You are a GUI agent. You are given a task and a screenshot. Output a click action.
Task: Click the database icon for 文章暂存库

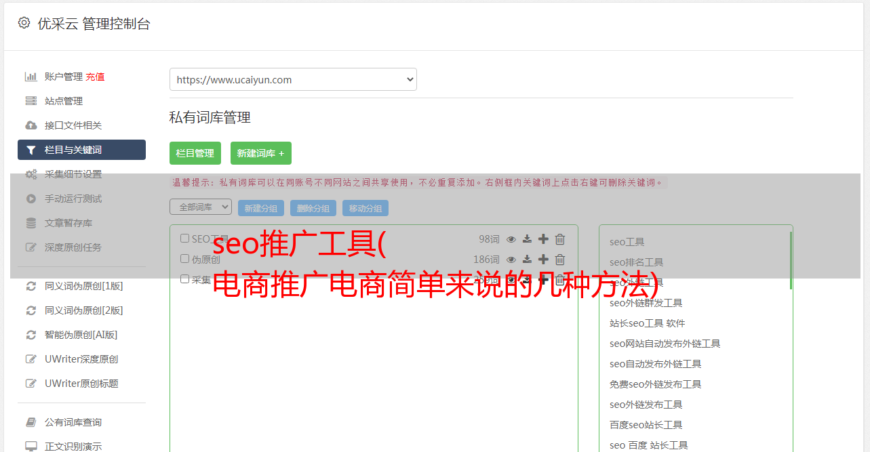(x=31, y=223)
